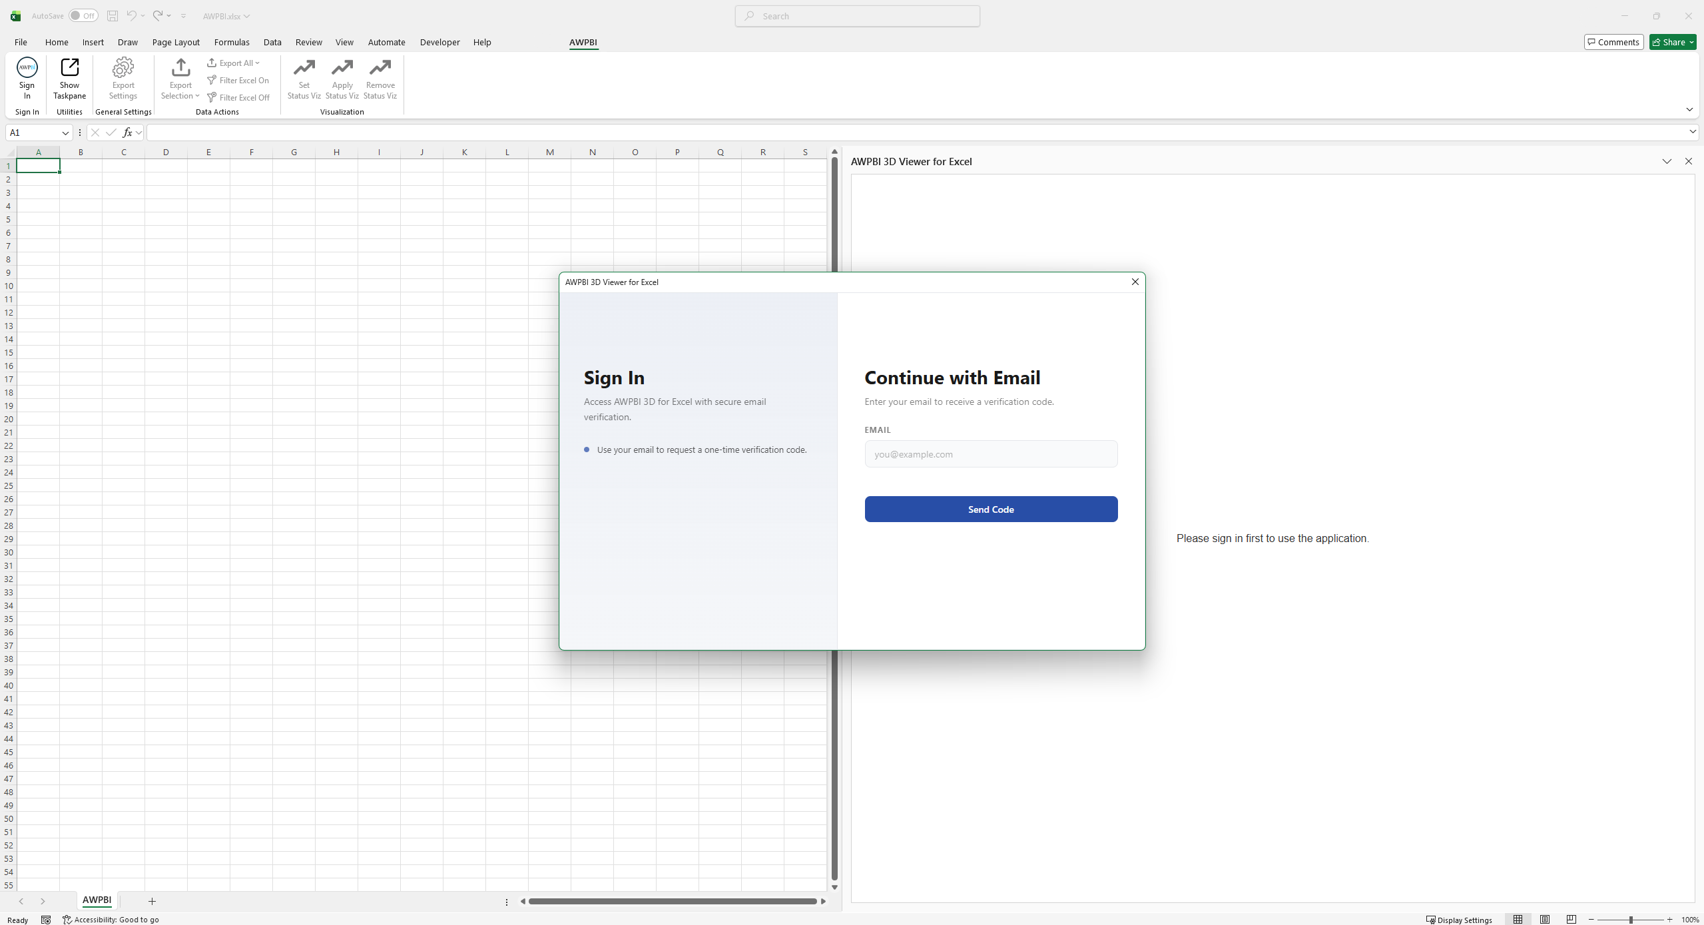The image size is (1704, 925).
Task: Click Apply Status Viz icon
Action: 342,67
